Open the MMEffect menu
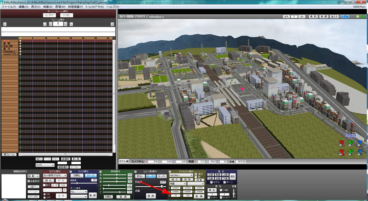Viewport: 368px width, 201px height. (359, 7)
